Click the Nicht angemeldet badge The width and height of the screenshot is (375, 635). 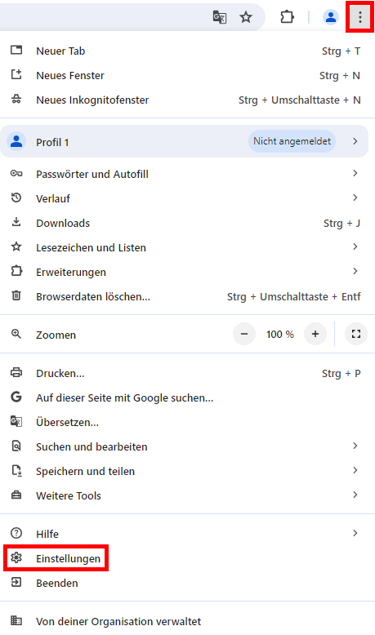coord(292,141)
